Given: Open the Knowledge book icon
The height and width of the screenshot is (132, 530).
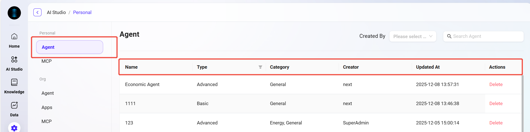Looking at the screenshot, I should [x=14, y=82].
